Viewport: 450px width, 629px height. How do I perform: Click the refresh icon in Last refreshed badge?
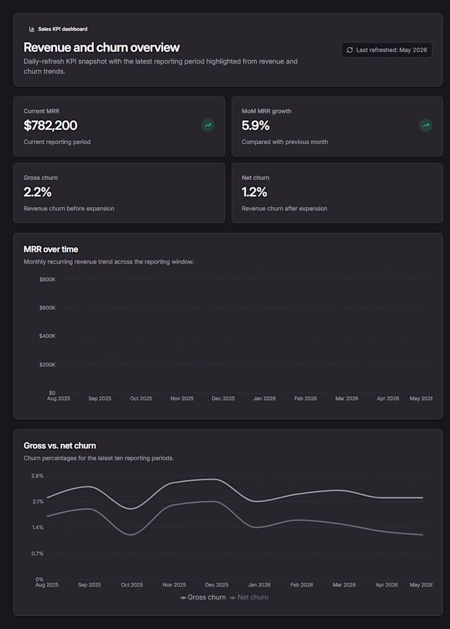point(350,50)
